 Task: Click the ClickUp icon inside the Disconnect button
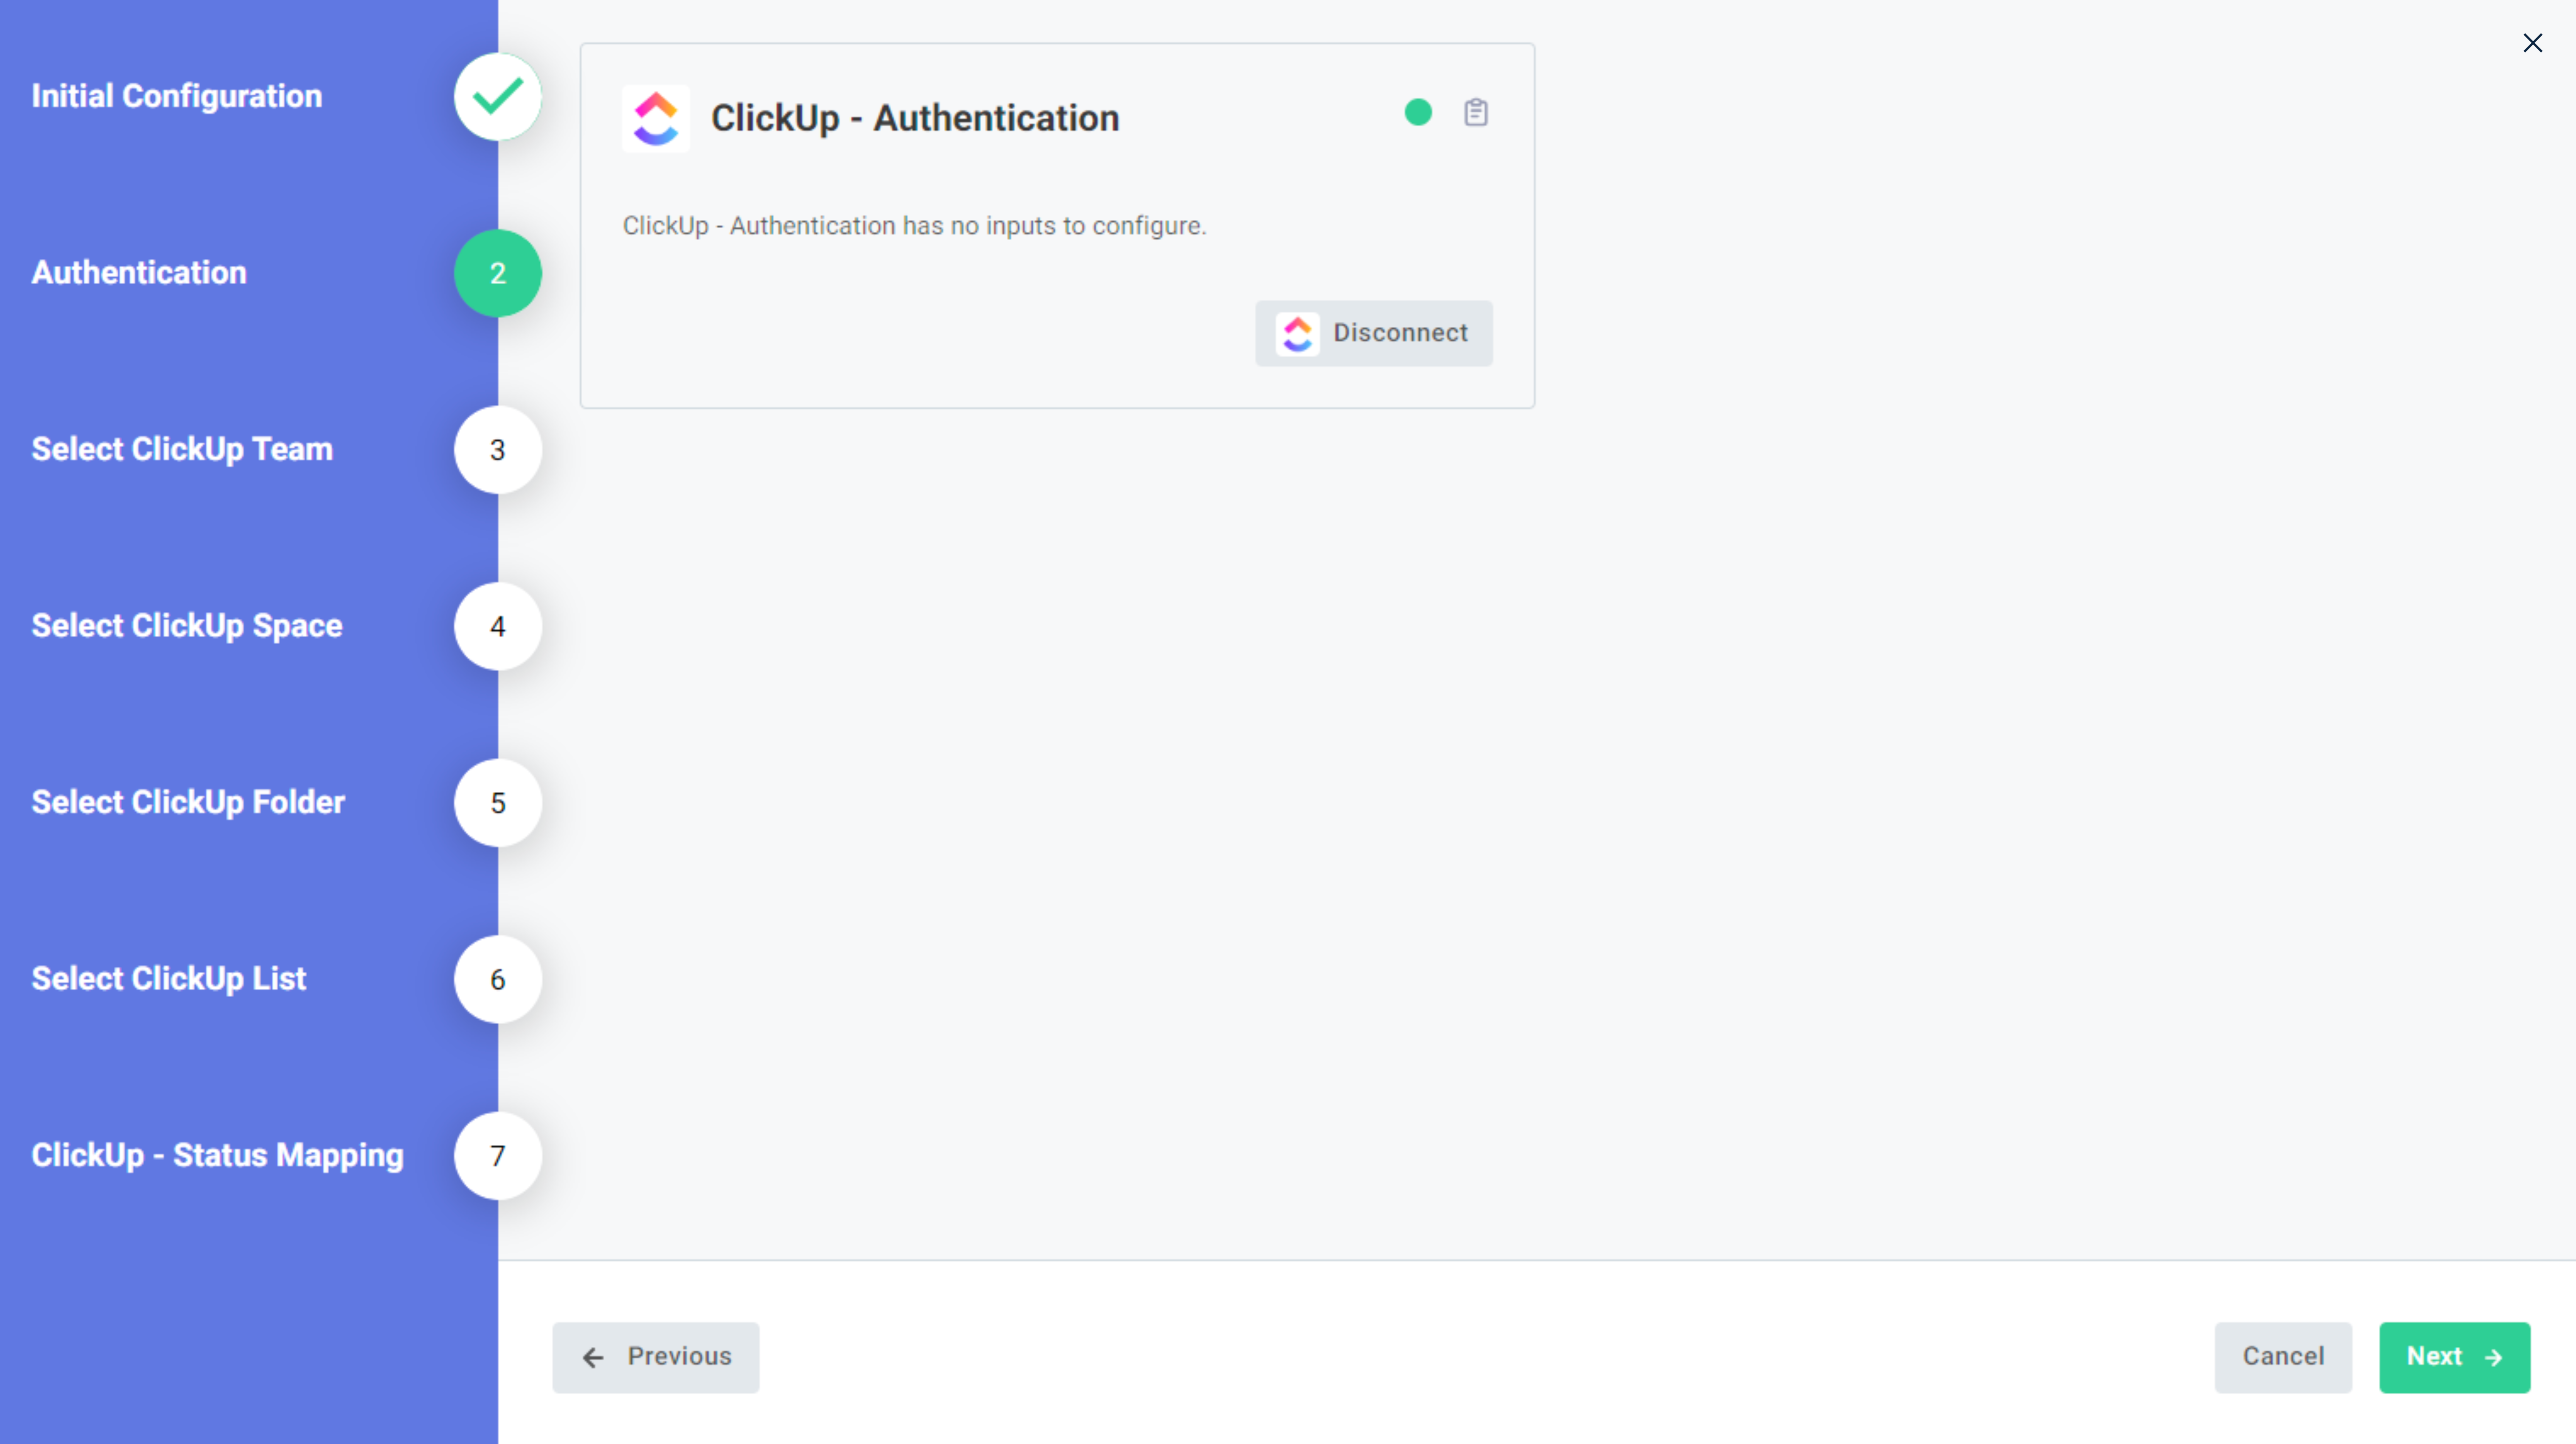coord(1297,333)
